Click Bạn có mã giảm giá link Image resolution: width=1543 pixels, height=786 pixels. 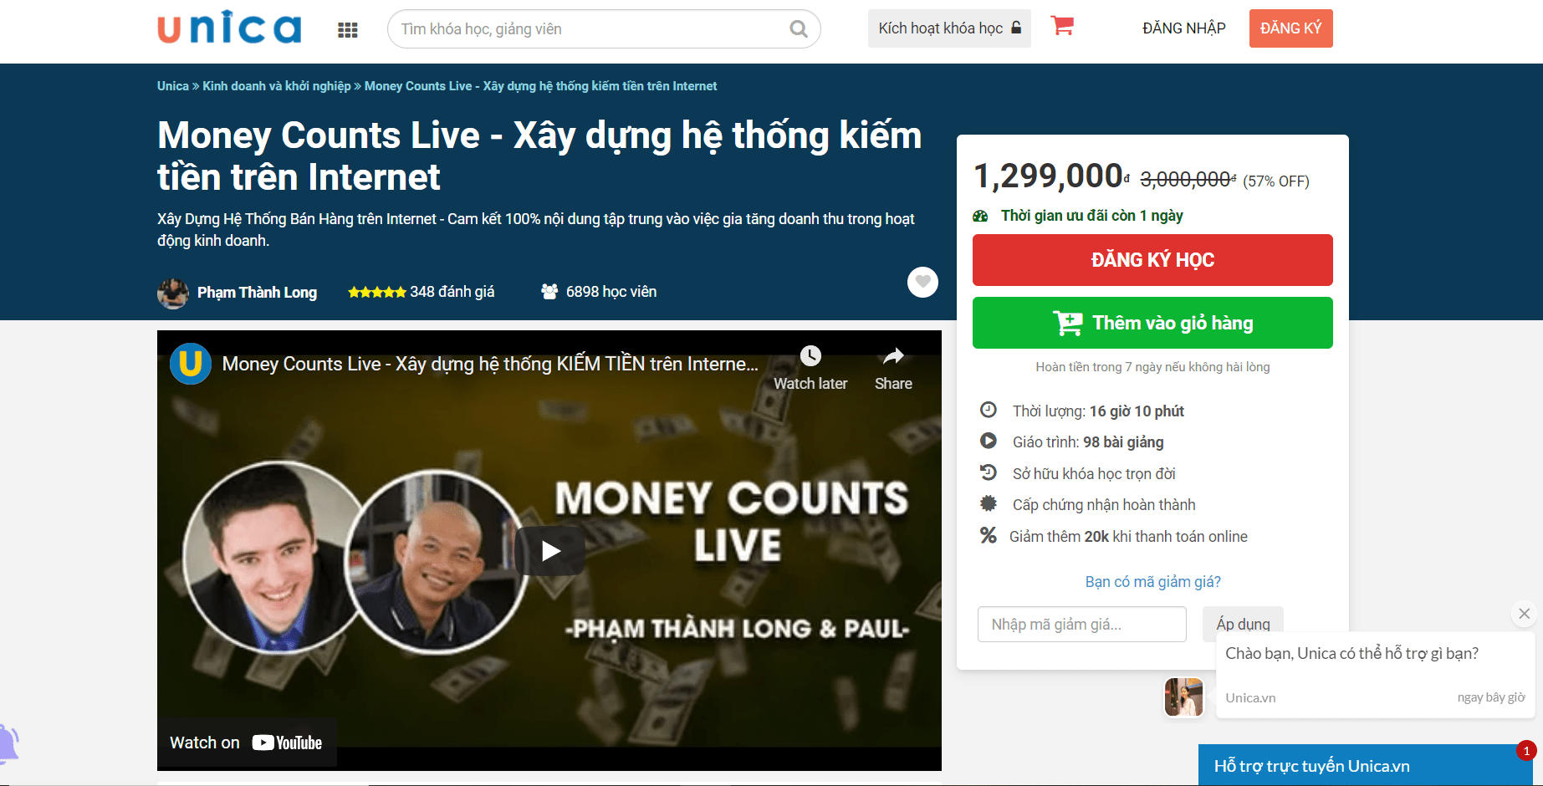point(1152,582)
